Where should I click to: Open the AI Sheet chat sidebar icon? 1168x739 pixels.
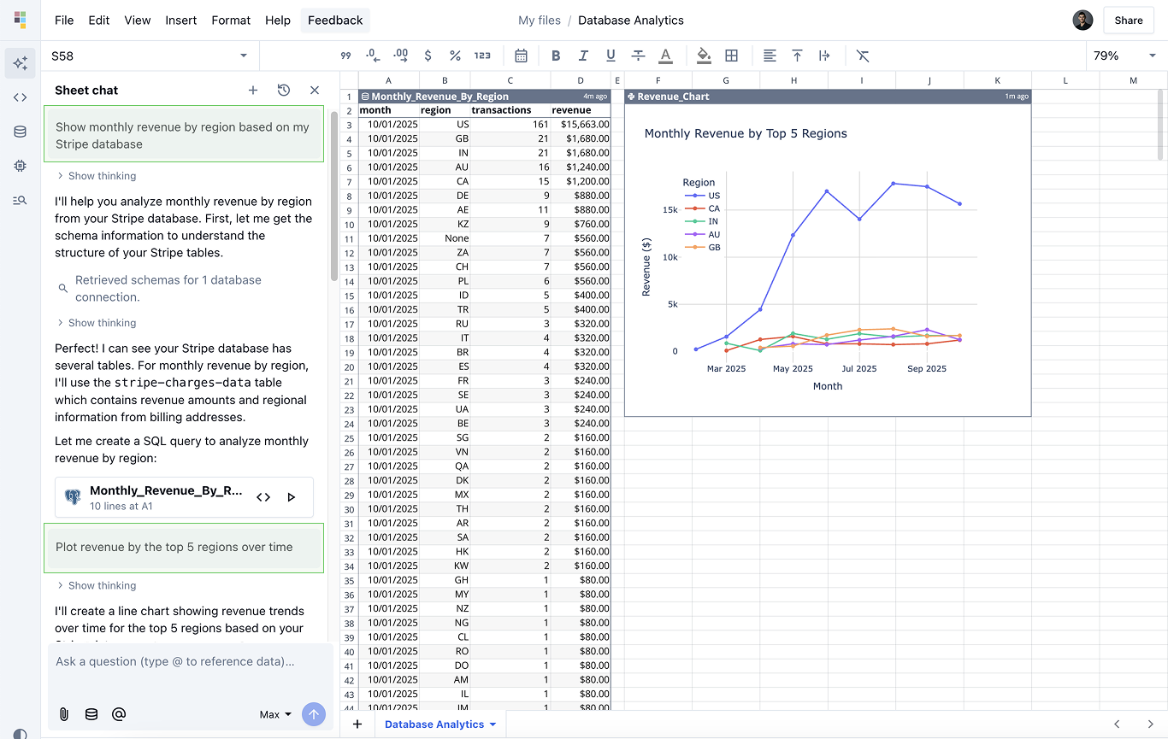[x=20, y=63]
